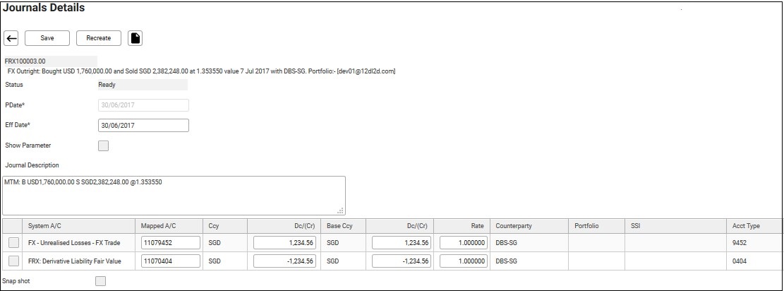Click the resize handle of the description box

(341, 211)
